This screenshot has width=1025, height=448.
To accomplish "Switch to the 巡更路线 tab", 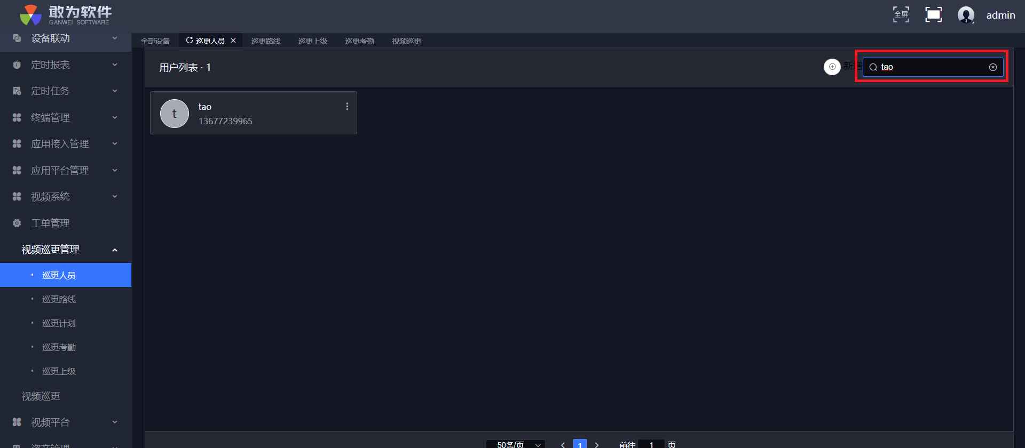I will pyautogui.click(x=266, y=41).
